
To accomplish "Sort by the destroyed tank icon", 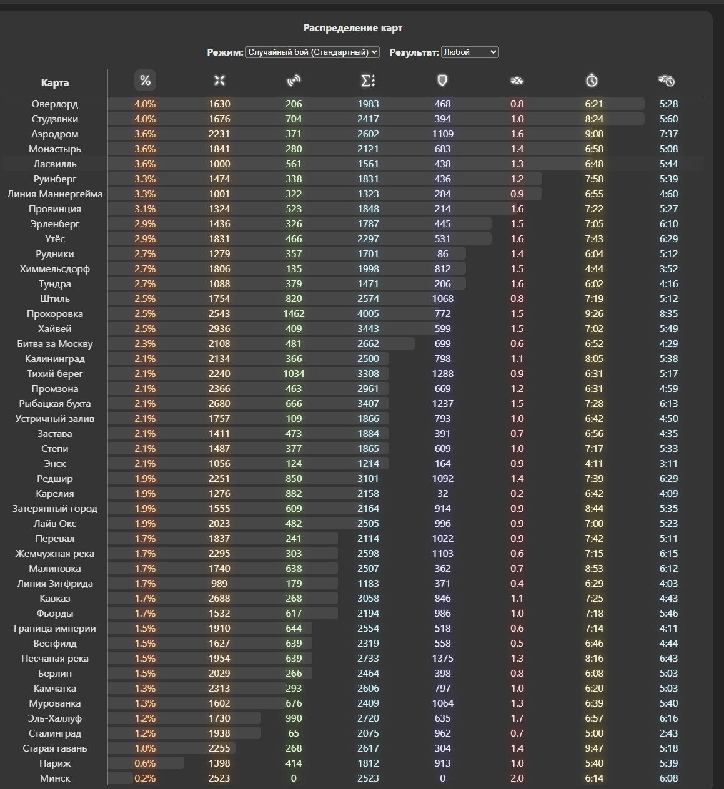I will point(517,80).
